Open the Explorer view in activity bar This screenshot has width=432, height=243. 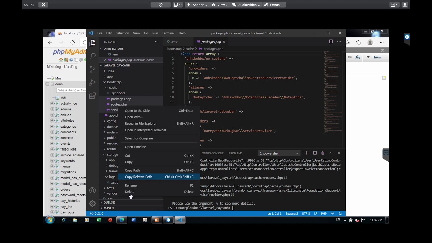point(92,43)
